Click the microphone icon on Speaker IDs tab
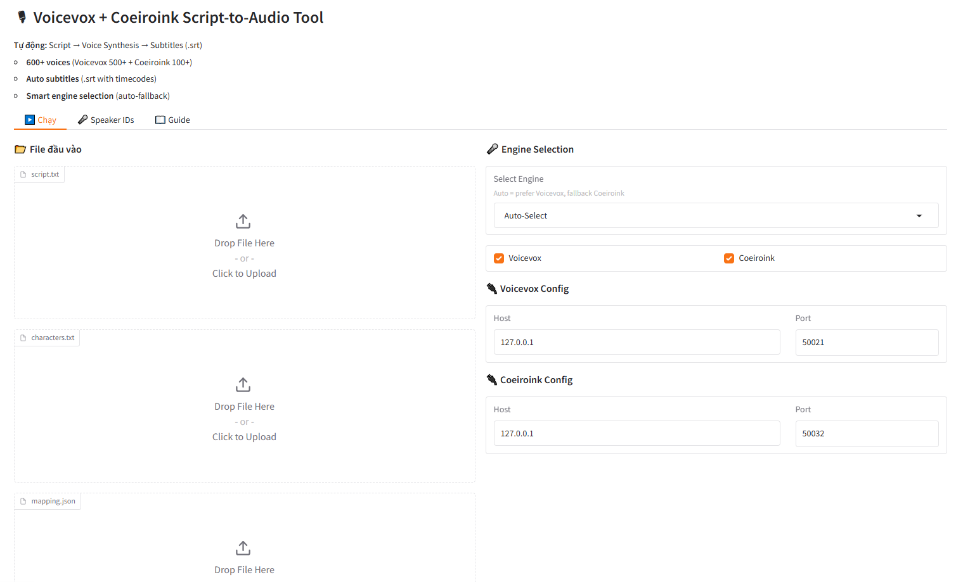963x582 pixels. click(x=82, y=120)
